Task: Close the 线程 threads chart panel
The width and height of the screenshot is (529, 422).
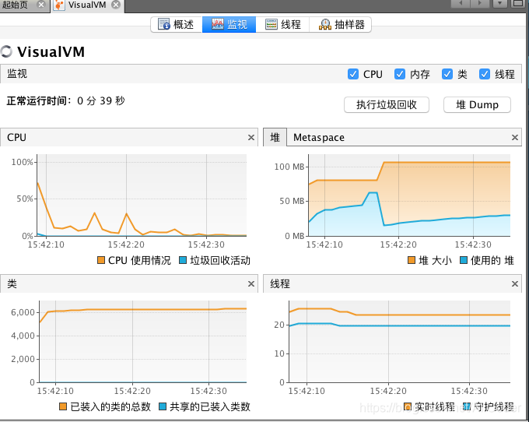Action: pyautogui.click(x=515, y=284)
